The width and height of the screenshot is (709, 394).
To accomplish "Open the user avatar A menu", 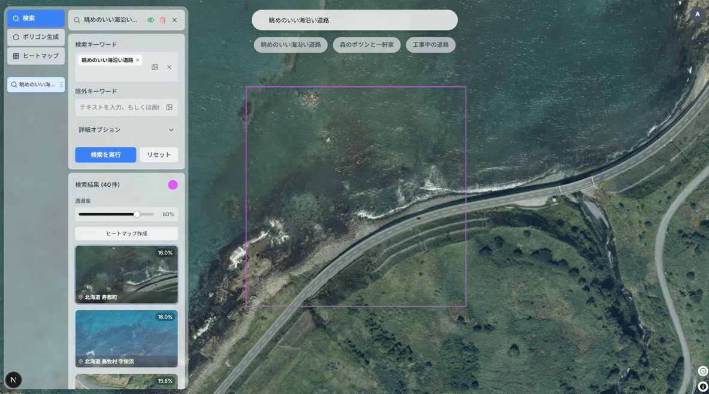I will pos(697,14).
